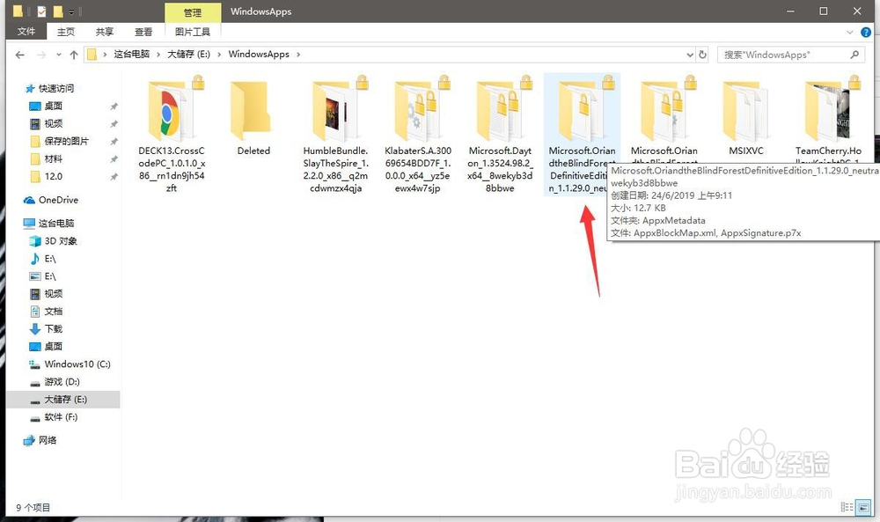Open the address bar history dropdown
880x522 pixels.
[690, 55]
